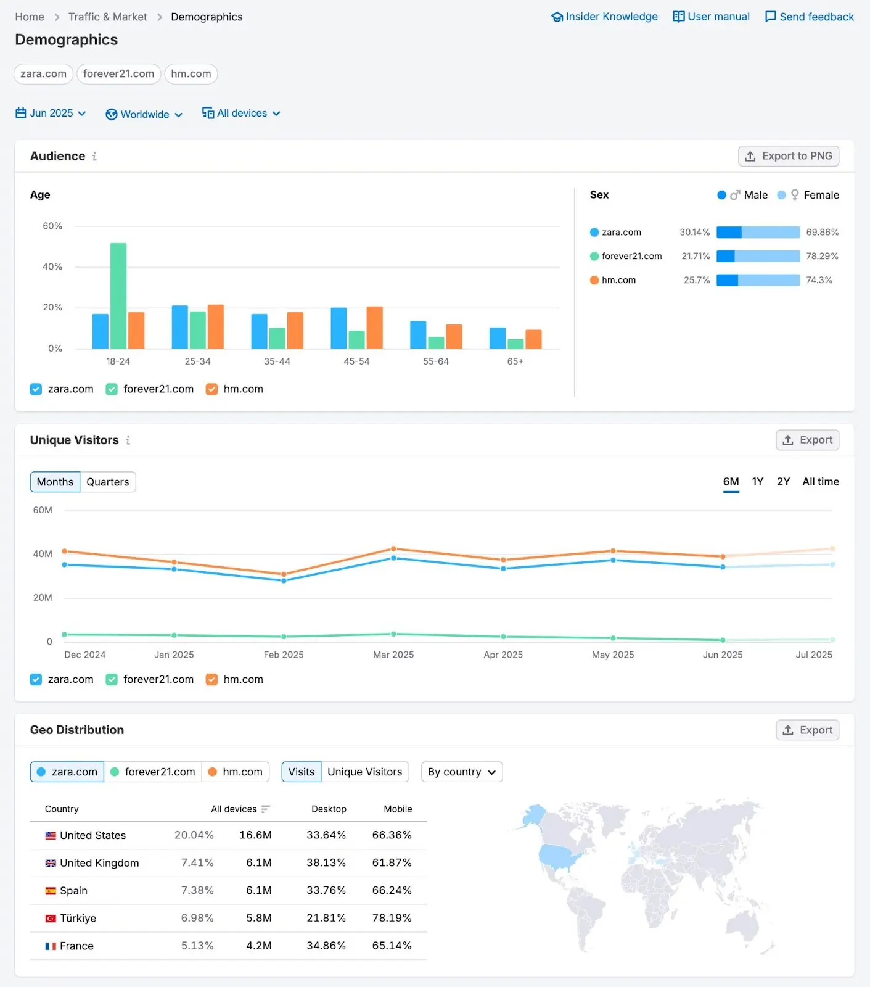This screenshot has height=987, width=870.
Task: Click the Send feedback speech bubble icon
Action: (770, 17)
